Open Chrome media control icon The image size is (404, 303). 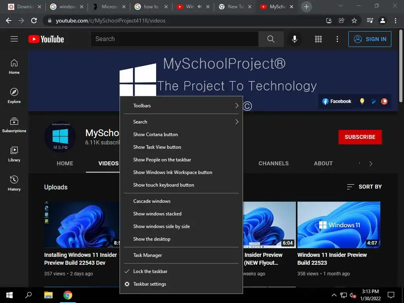tap(370, 21)
